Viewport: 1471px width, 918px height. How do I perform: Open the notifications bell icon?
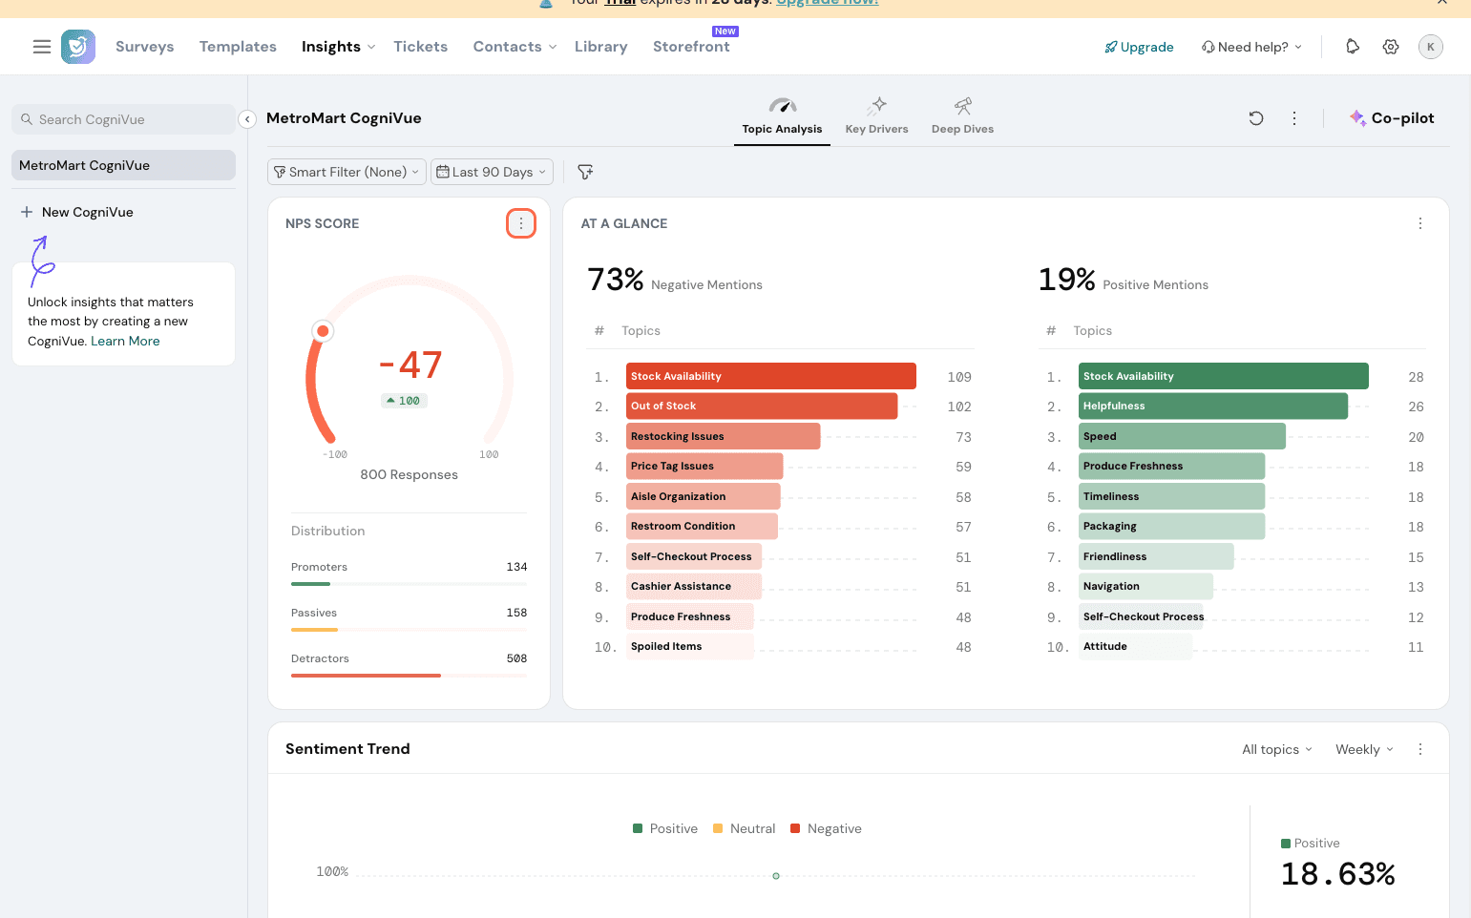(x=1353, y=47)
